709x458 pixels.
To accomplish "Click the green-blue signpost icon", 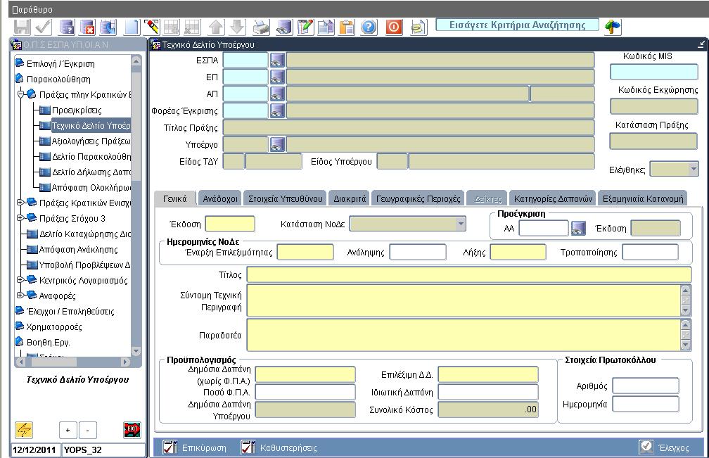I will pos(613,27).
